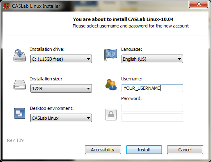Click the blue language flag icon
211x162 pixels.
coord(111,55)
